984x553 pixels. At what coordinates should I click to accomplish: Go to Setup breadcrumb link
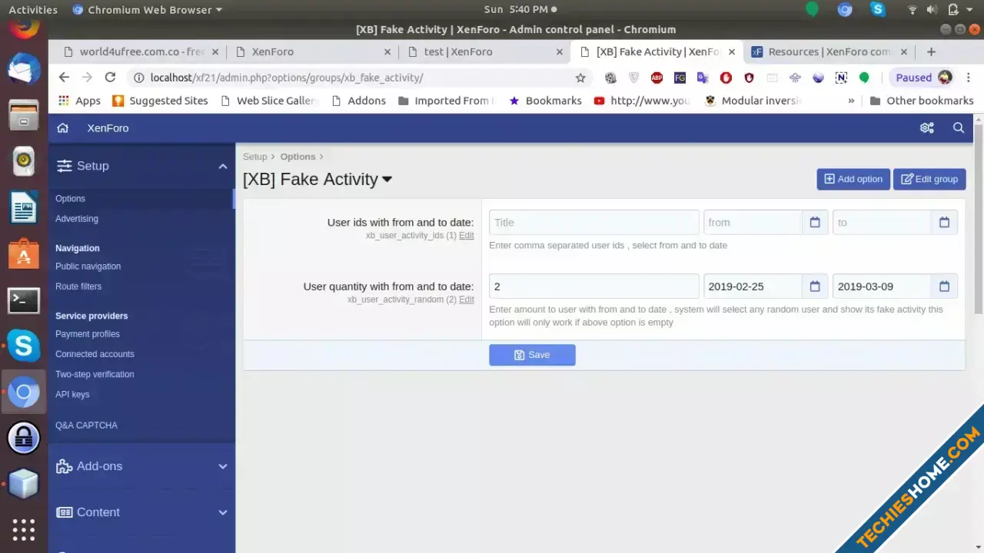255,157
